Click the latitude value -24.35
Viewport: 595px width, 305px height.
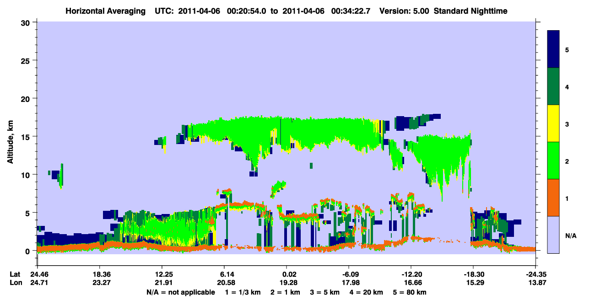pyautogui.click(x=535, y=274)
